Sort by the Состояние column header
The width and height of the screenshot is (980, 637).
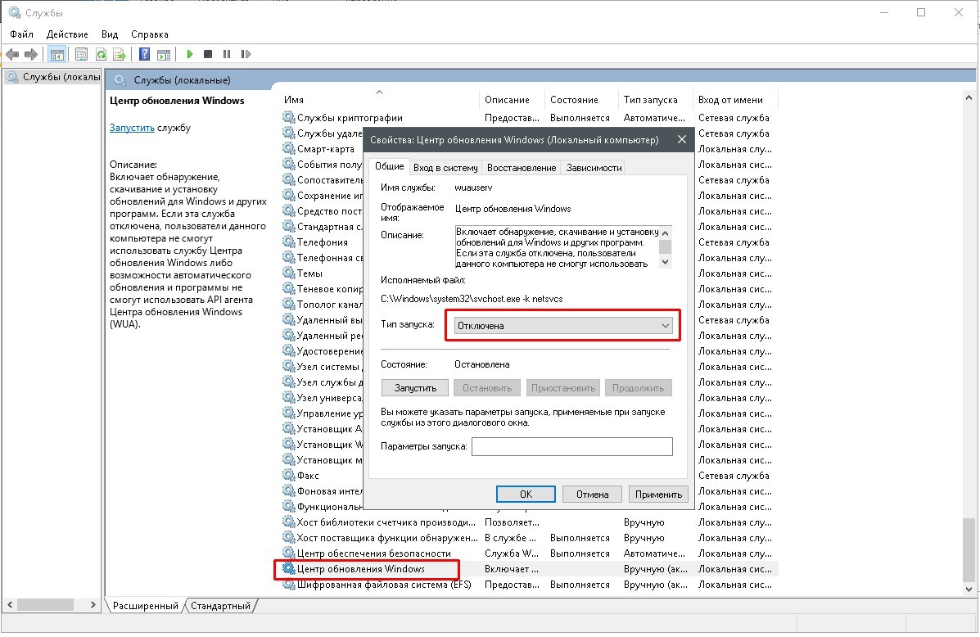pos(582,100)
